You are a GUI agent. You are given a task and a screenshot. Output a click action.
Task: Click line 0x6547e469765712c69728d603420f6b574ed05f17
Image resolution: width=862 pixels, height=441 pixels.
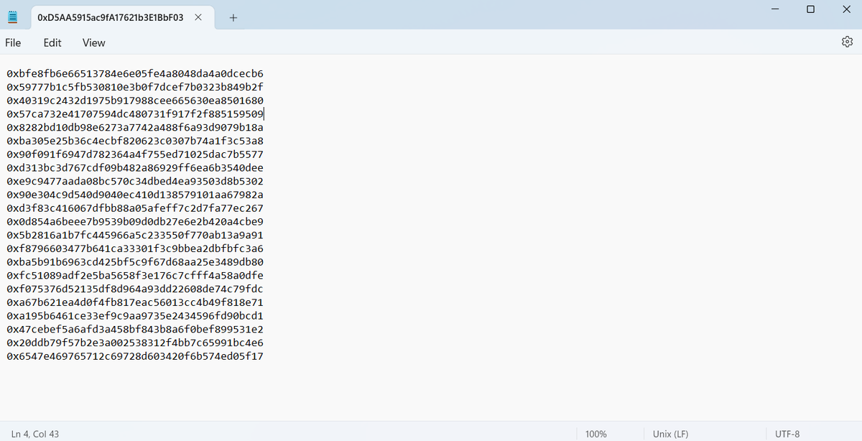pos(135,356)
